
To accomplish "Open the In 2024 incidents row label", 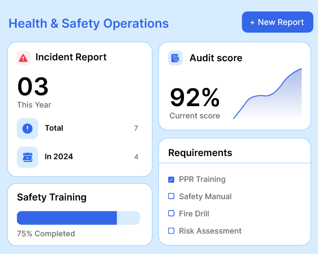I will pos(59,157).
